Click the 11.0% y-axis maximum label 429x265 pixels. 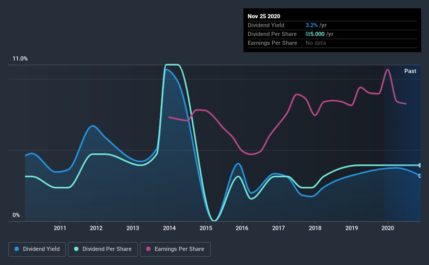click(x=20, y=59)
